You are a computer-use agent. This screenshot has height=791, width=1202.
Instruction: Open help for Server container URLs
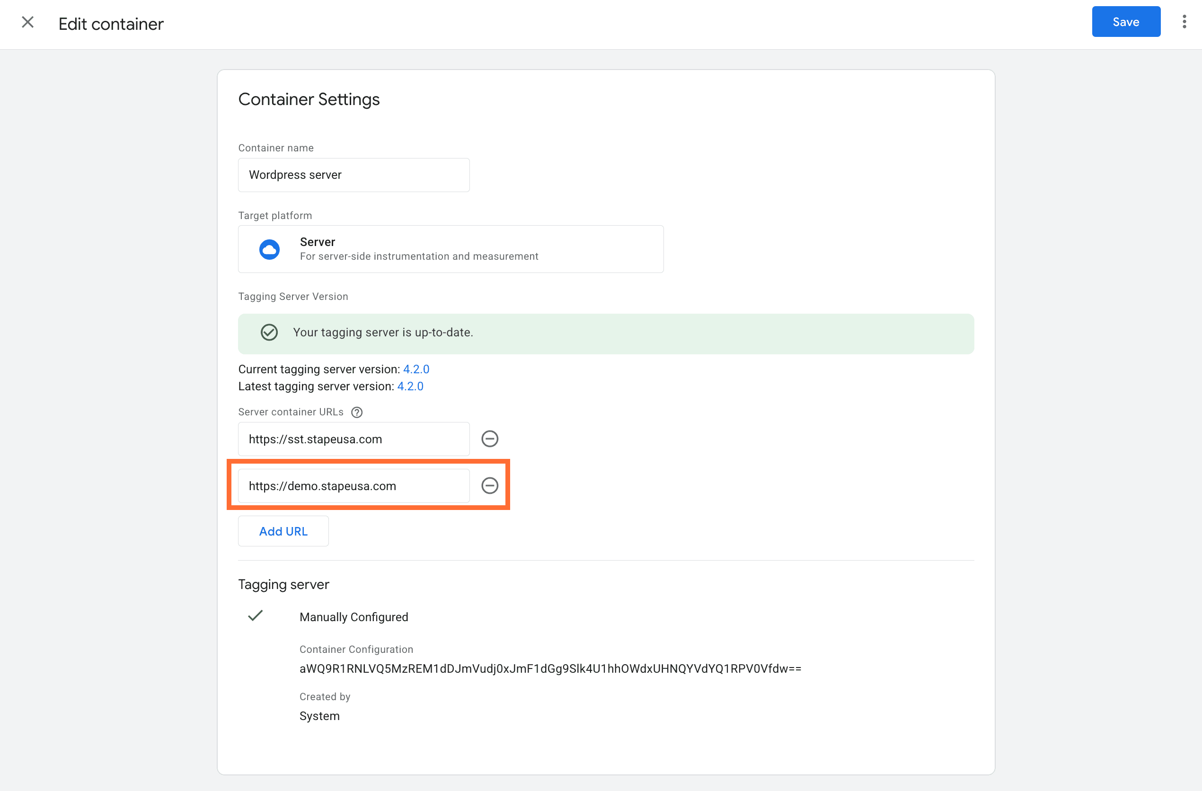[x=357, y=412]
